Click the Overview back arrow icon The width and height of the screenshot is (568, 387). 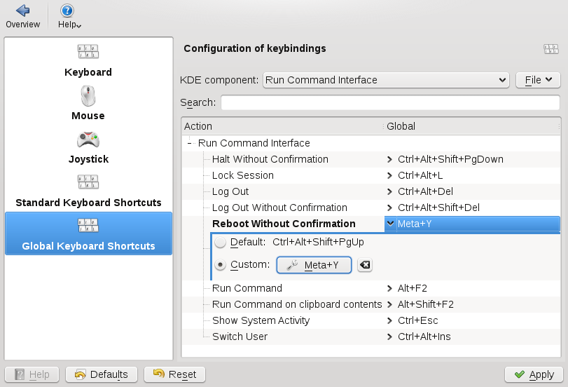tap(22, 11)
